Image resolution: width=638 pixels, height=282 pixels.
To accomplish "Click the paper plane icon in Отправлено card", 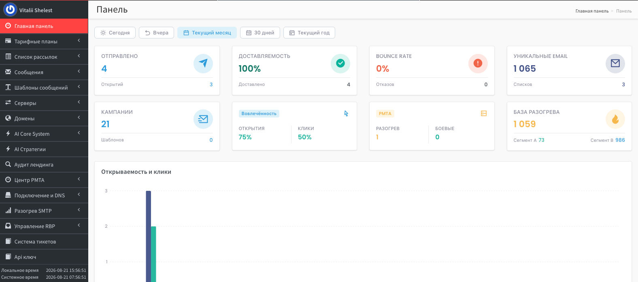I will [203, 64].
